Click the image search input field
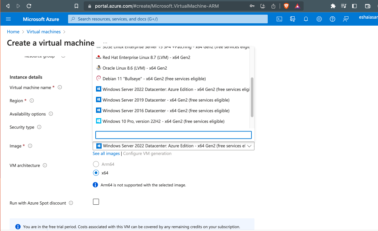 click(x=173, y=135)
